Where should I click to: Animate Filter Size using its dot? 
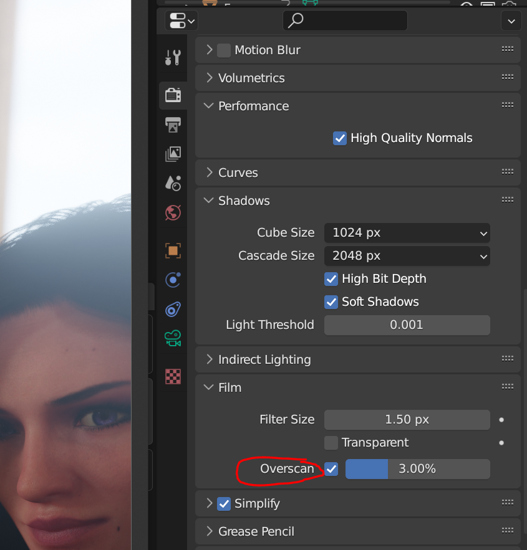[x=501, y=420]
